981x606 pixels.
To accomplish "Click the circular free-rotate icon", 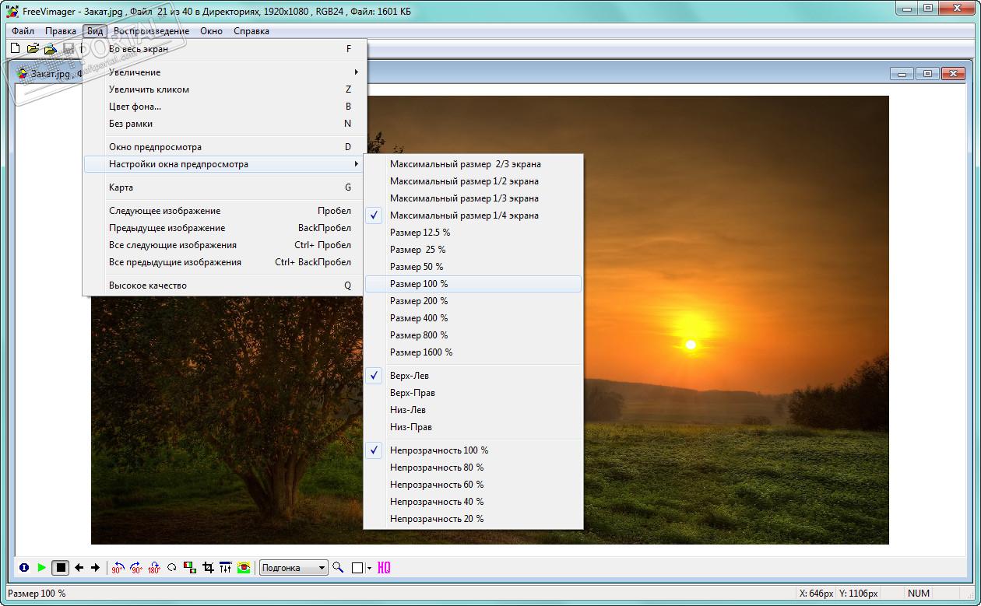I will pos(172,568).
